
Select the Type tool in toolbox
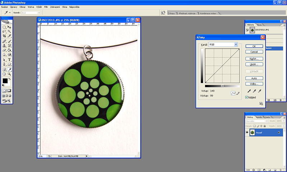10,60
